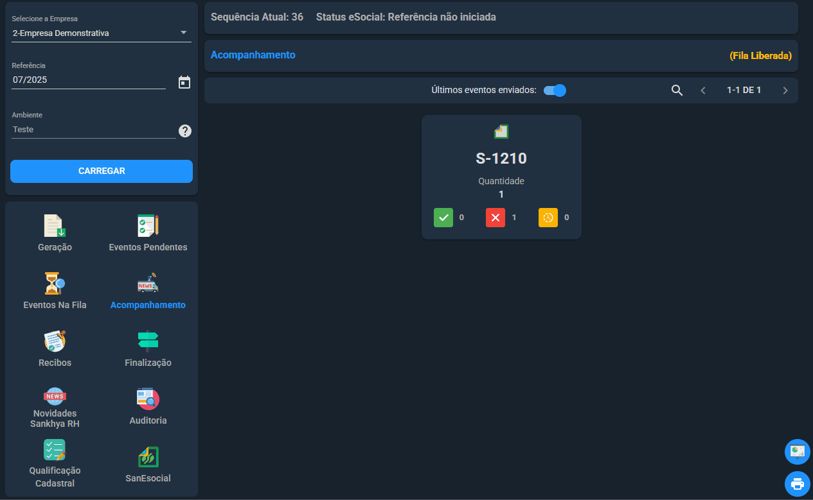Go to the previous page arrow

pos(703,91)
